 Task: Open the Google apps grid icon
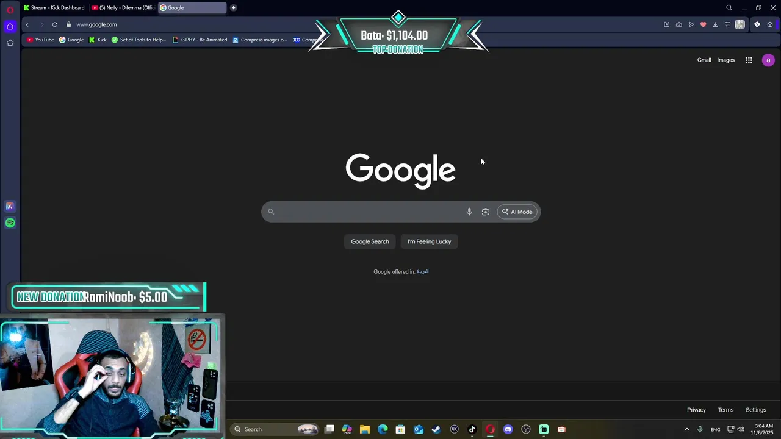click(749, 60)
